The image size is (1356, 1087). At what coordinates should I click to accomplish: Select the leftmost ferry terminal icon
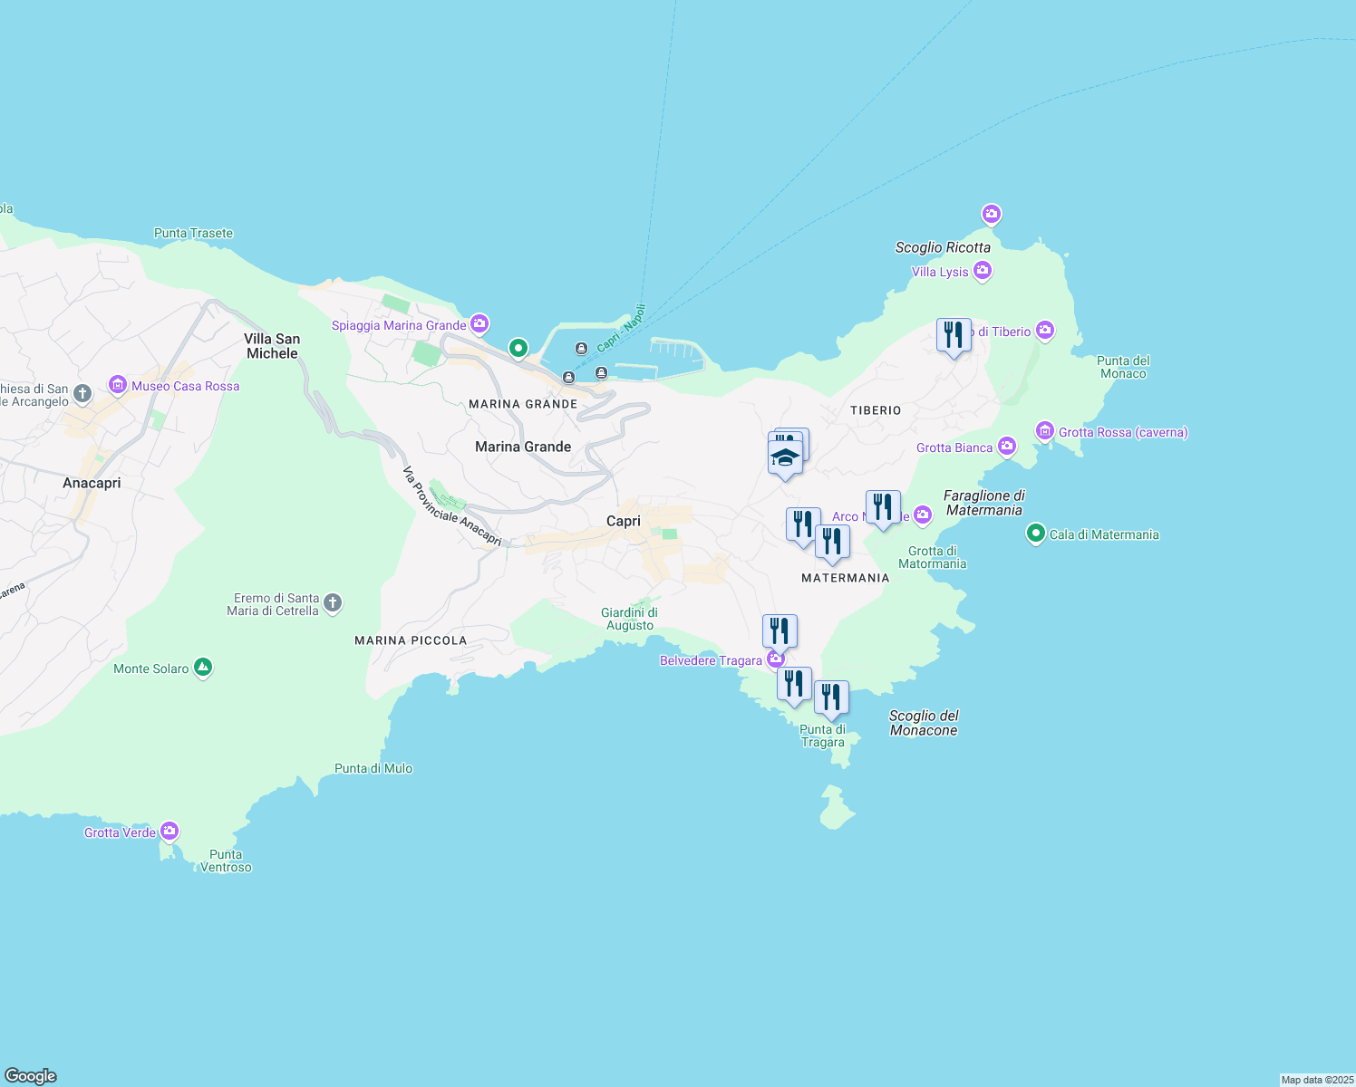(x=568, y=378)
